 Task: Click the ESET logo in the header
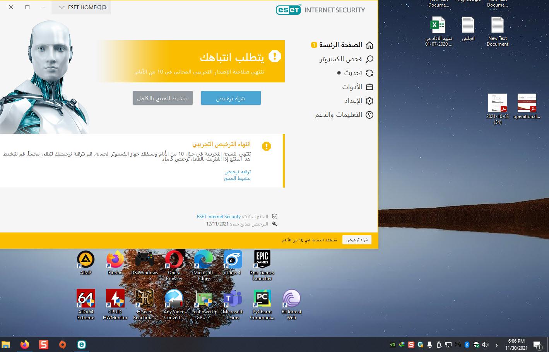[288, 10]
